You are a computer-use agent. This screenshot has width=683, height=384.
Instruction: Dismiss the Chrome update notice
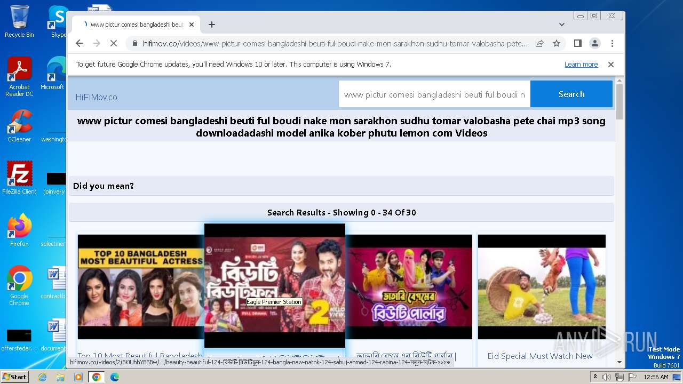coord(611,65)
